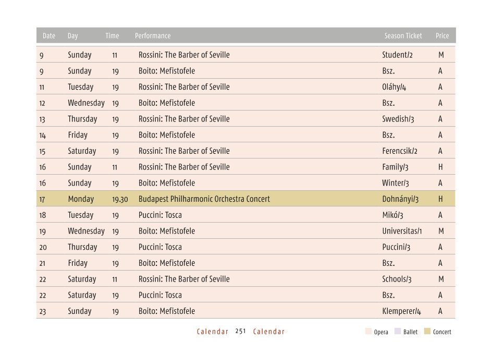Click the Day column header
The width and height of the screenshot is (492, 354).
pyautogui.click(x=73, y=36)
